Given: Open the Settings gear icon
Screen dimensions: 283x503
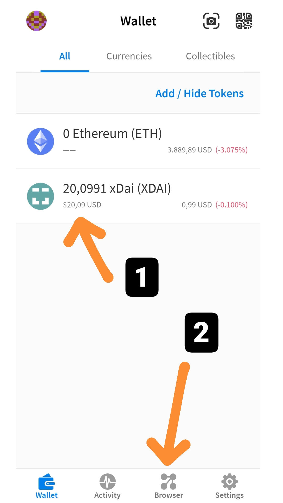Looking at the screenshot, I should tap(229, 482).
